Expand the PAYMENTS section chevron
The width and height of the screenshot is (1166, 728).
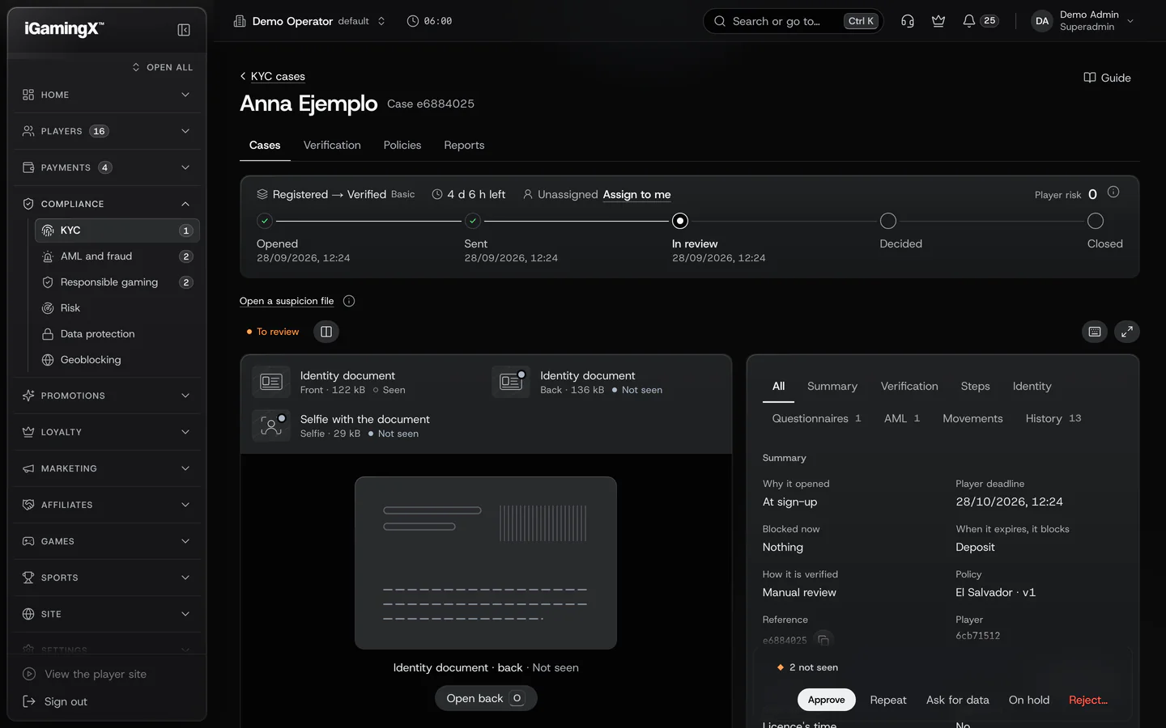click(x=185, y=167)
